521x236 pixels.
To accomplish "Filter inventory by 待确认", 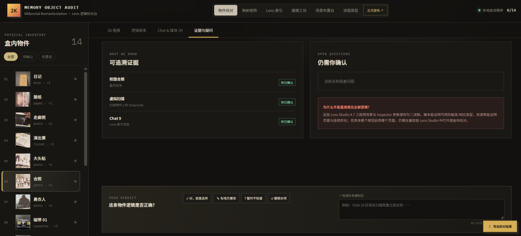I will (28, 57).
